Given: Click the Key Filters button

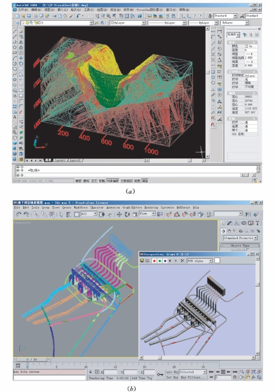Looking at the screenshot, I should tap(192, 378).
